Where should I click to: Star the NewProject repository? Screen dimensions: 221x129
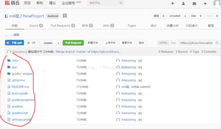194,16
